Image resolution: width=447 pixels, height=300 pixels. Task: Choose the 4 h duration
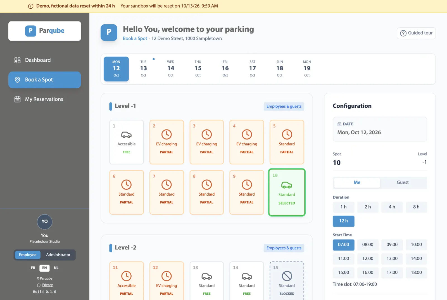coord(392,207)
